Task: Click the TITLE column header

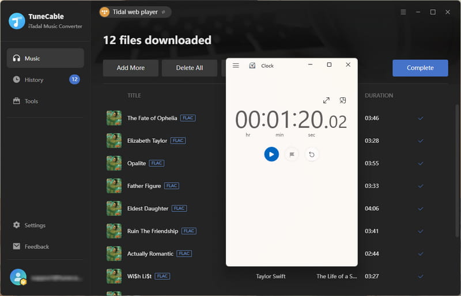Action: click(134, 96)
